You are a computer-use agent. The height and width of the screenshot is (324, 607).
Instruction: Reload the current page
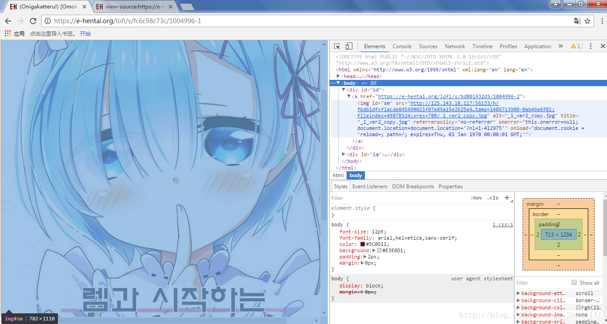point(33,21)
